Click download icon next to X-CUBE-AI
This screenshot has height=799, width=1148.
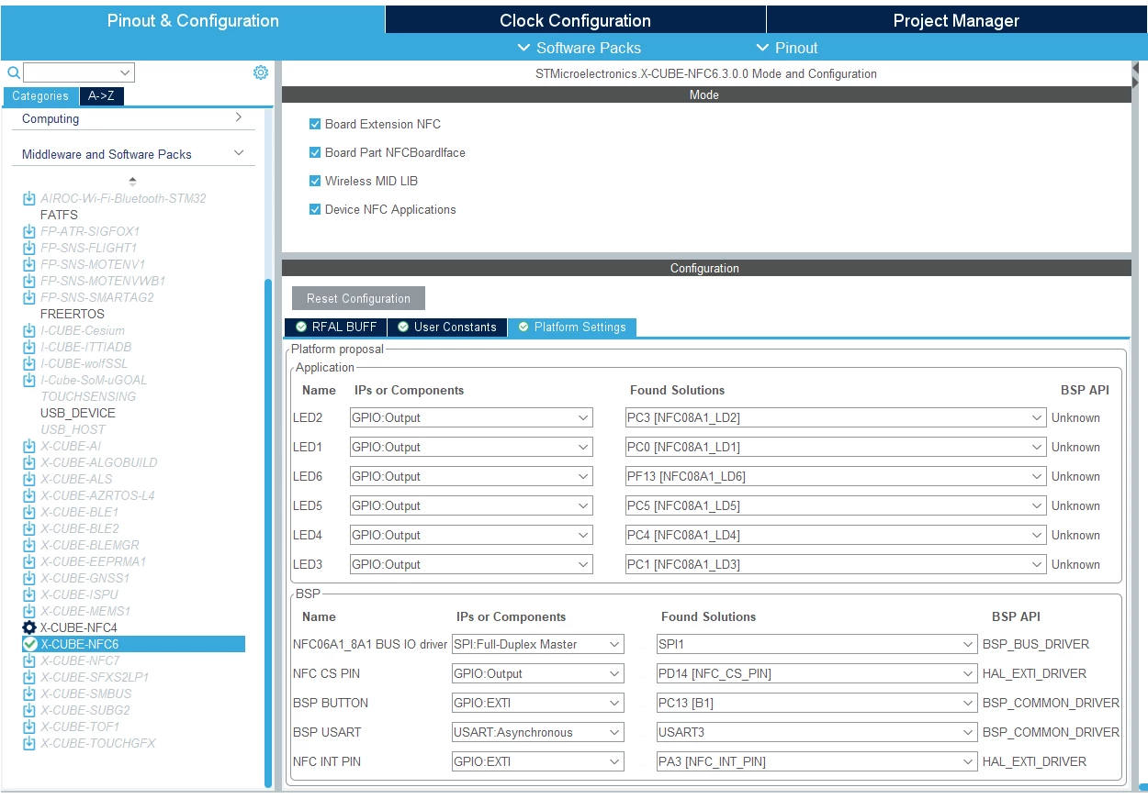[29, 446]
